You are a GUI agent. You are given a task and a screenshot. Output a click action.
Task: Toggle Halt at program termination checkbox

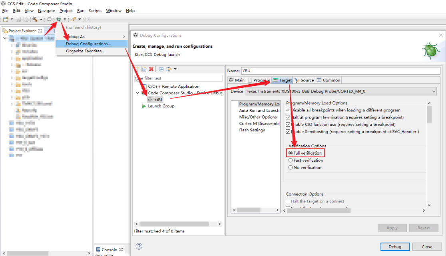288,117
